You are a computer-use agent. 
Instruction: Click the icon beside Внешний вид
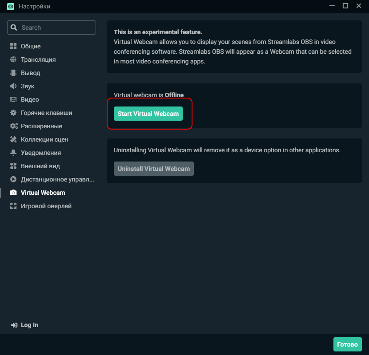pyautogui.click(x=13, y=166)
